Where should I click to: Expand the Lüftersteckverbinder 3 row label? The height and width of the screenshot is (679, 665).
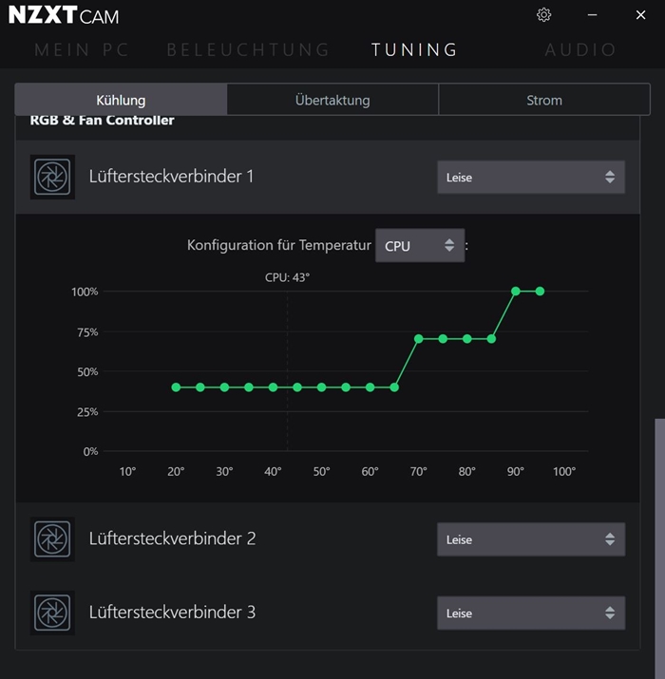coord(172,613)
